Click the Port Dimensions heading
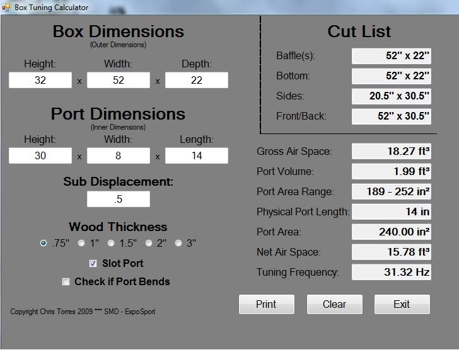Viewport: 459px width, 350px height. point(118,114)
